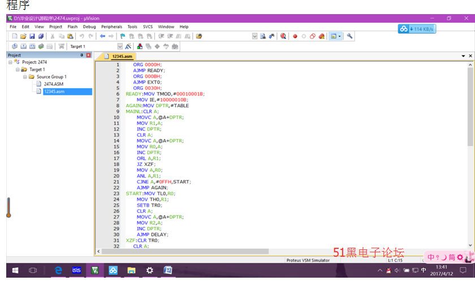Image resolution: width=475 pixels, height=285 pixels.
Task: Click the Redo arrow icon
Action: 90,36
